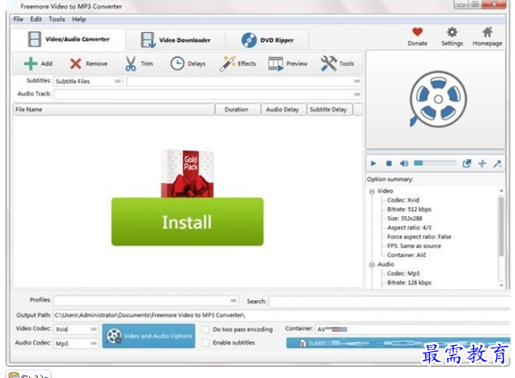Open Settings gear icon
The height and width of the screenshot is (378, 515).
coord(452,37)
